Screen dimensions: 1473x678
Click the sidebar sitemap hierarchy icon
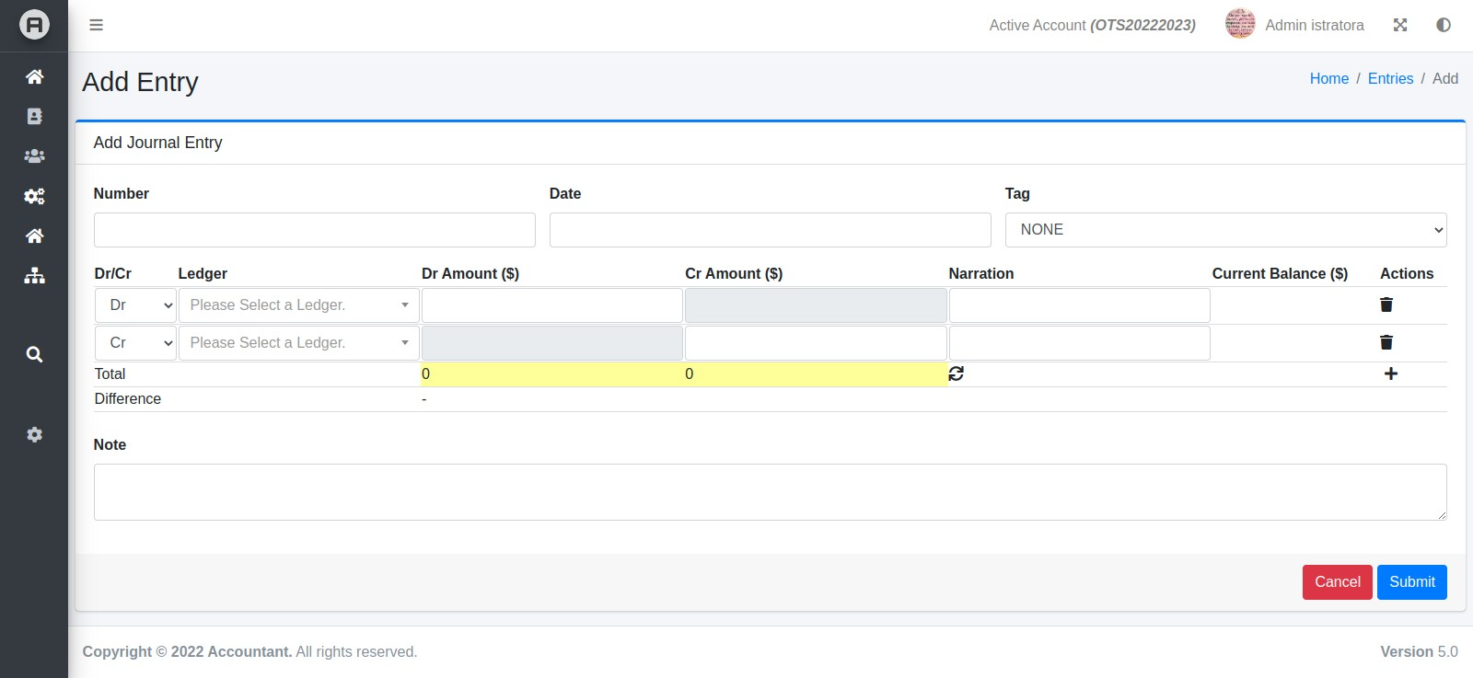point(34,276)
